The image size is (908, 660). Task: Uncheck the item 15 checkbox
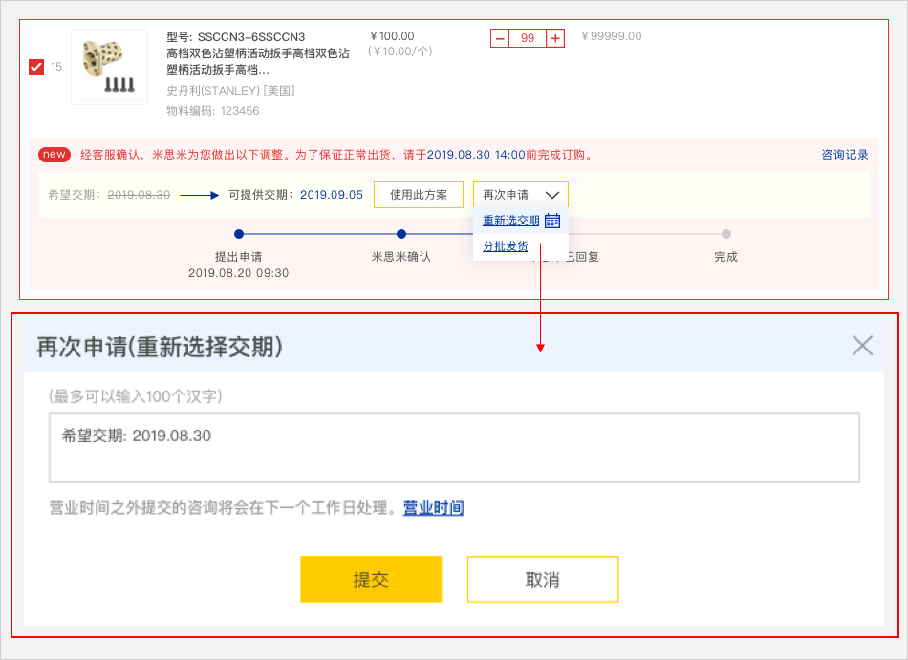(36, 67)
